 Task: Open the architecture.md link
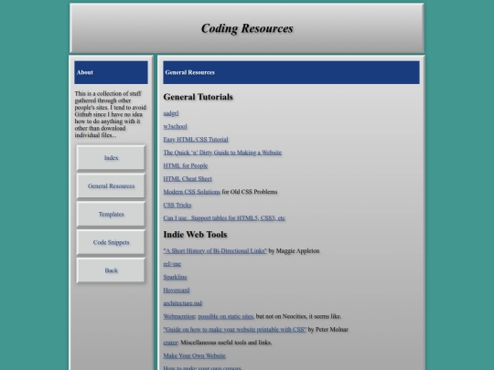point(182,303)
